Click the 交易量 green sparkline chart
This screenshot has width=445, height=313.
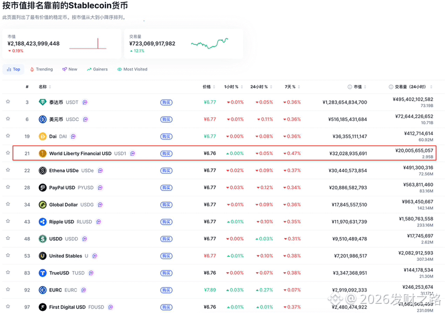(210, 44)
